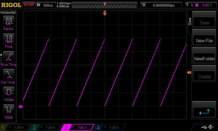Click the vertical Save menu tab label
The height and width of the screenshot is (131, 218).
190,22
